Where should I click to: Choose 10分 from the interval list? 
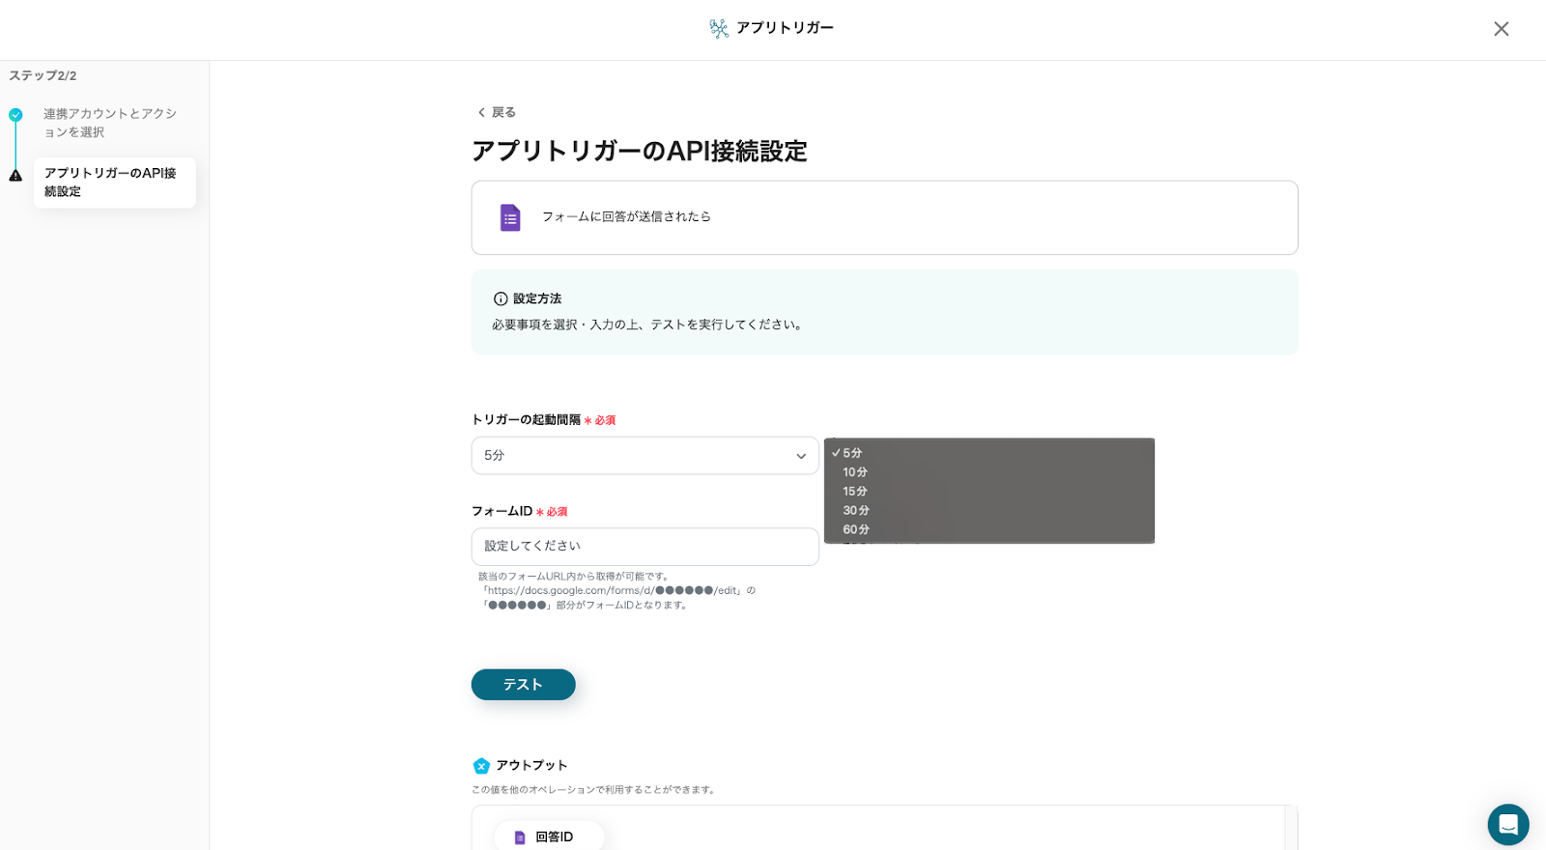pos(855,472)
